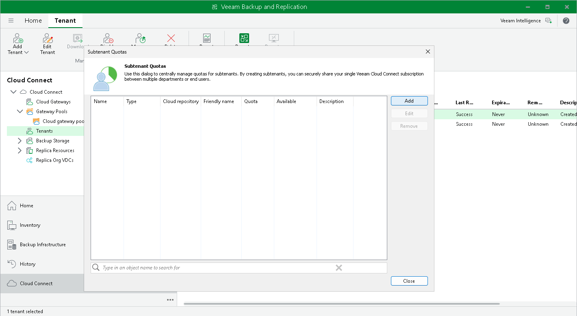This screenshot has width=577, height=316.
Task: Clear search with the X icon
Action: 339,268
